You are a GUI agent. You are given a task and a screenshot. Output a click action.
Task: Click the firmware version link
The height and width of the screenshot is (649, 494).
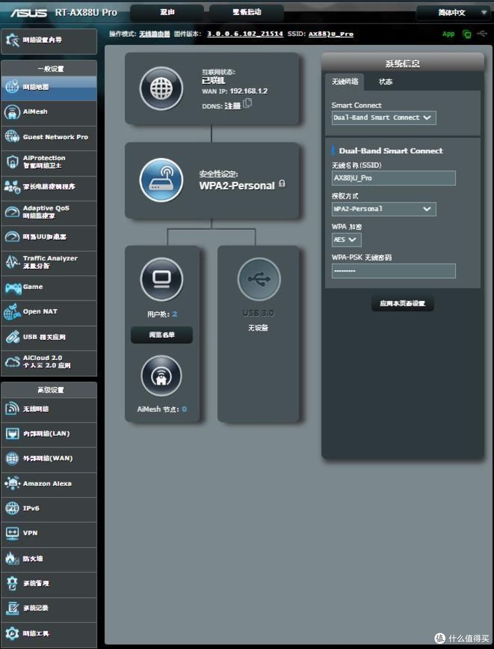click(x=245, y=34)
